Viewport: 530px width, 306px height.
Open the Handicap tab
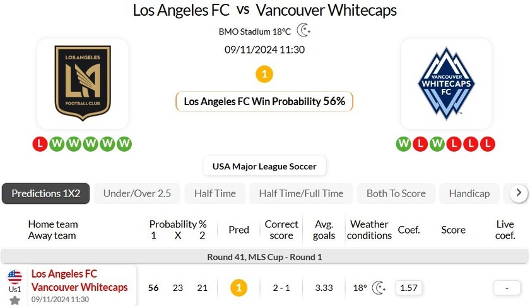click(469, 193)
